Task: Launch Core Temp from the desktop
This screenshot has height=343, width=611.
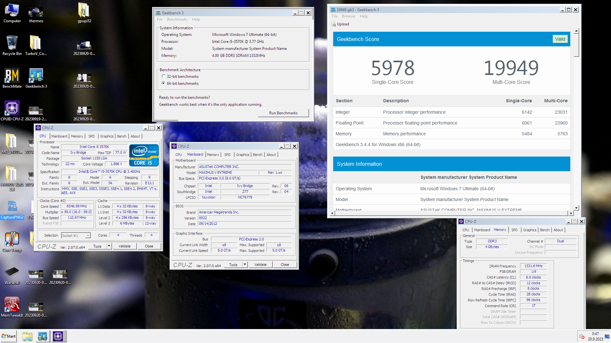Action: pyautogui.click(x=12, y=242)
